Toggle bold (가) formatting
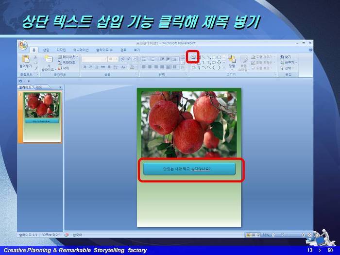This screenshot has height=255, width=340. (x=85, y=67)
